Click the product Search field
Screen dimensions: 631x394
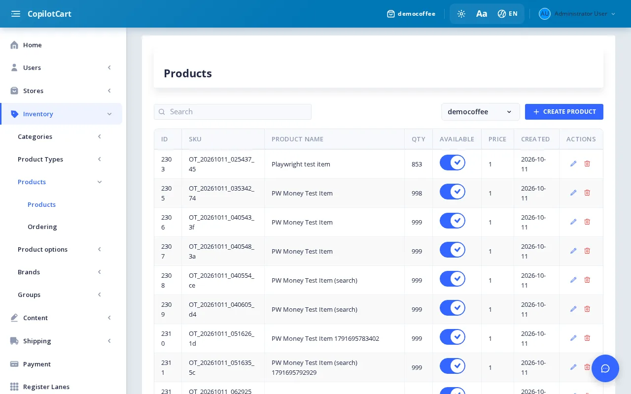(x=233, y=112)
